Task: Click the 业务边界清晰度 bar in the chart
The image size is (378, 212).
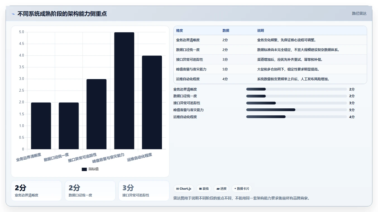Action: pos(41,126)
